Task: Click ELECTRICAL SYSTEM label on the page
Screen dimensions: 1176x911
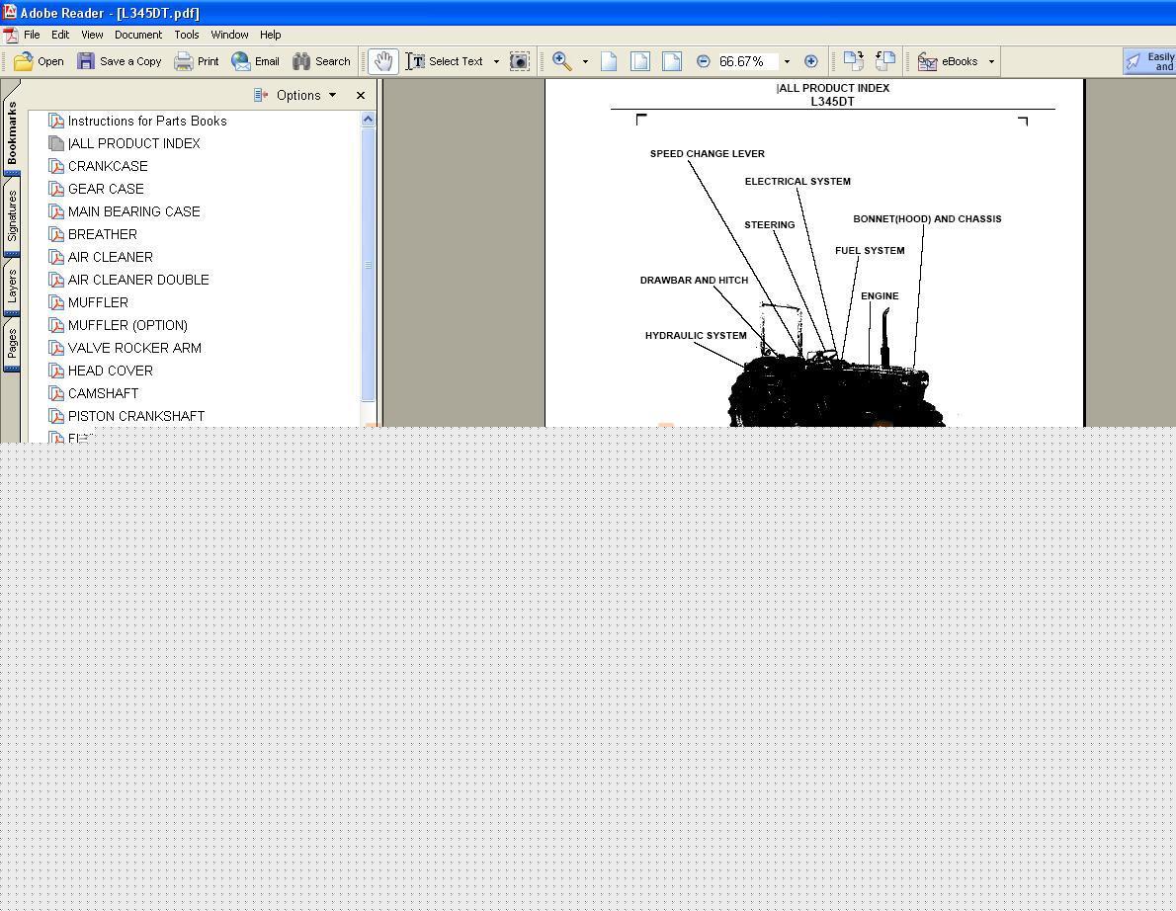Action: (798, 182)
